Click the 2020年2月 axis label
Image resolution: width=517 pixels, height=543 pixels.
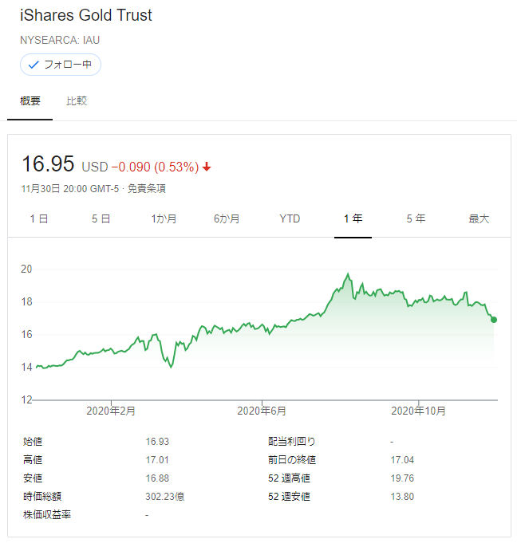click(111, 411)
